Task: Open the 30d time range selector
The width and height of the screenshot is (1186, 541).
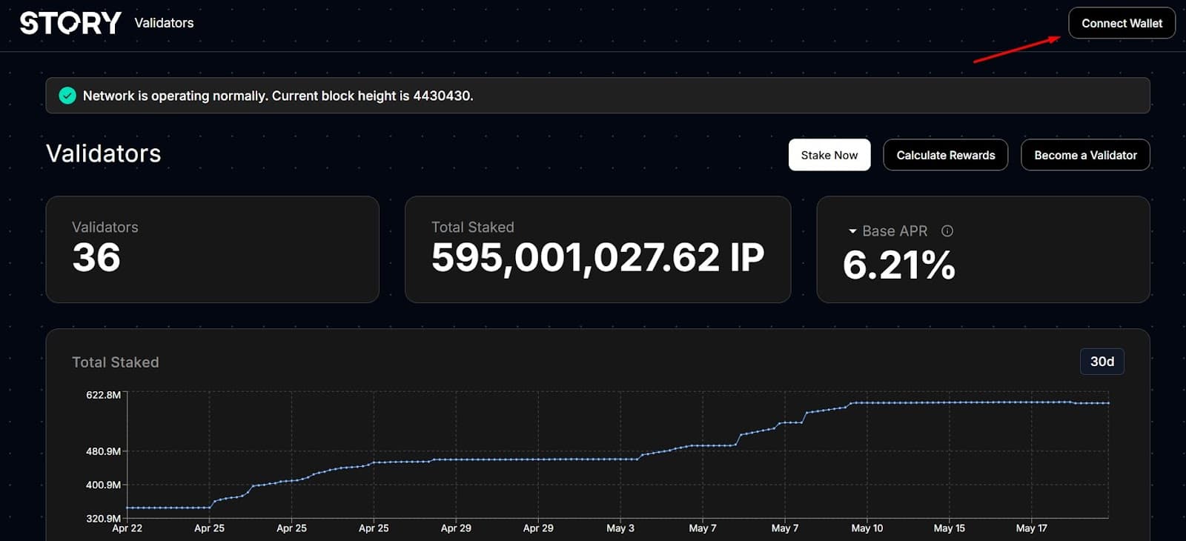Action: [x=1101, y=362]
